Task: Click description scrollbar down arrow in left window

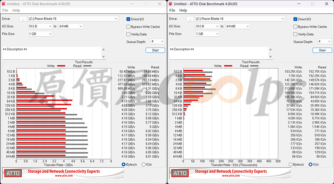Action: [x=104, y=56]
